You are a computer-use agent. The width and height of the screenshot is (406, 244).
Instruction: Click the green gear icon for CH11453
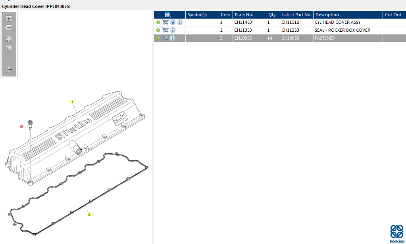pyautogui.click(x=158, y=23)
